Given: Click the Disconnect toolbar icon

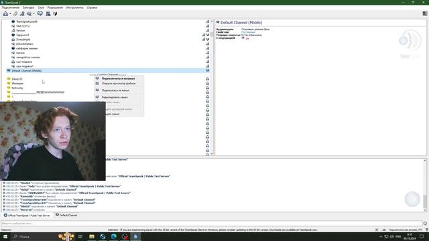Looking at the screenshot, I should [x=15, y=13].
